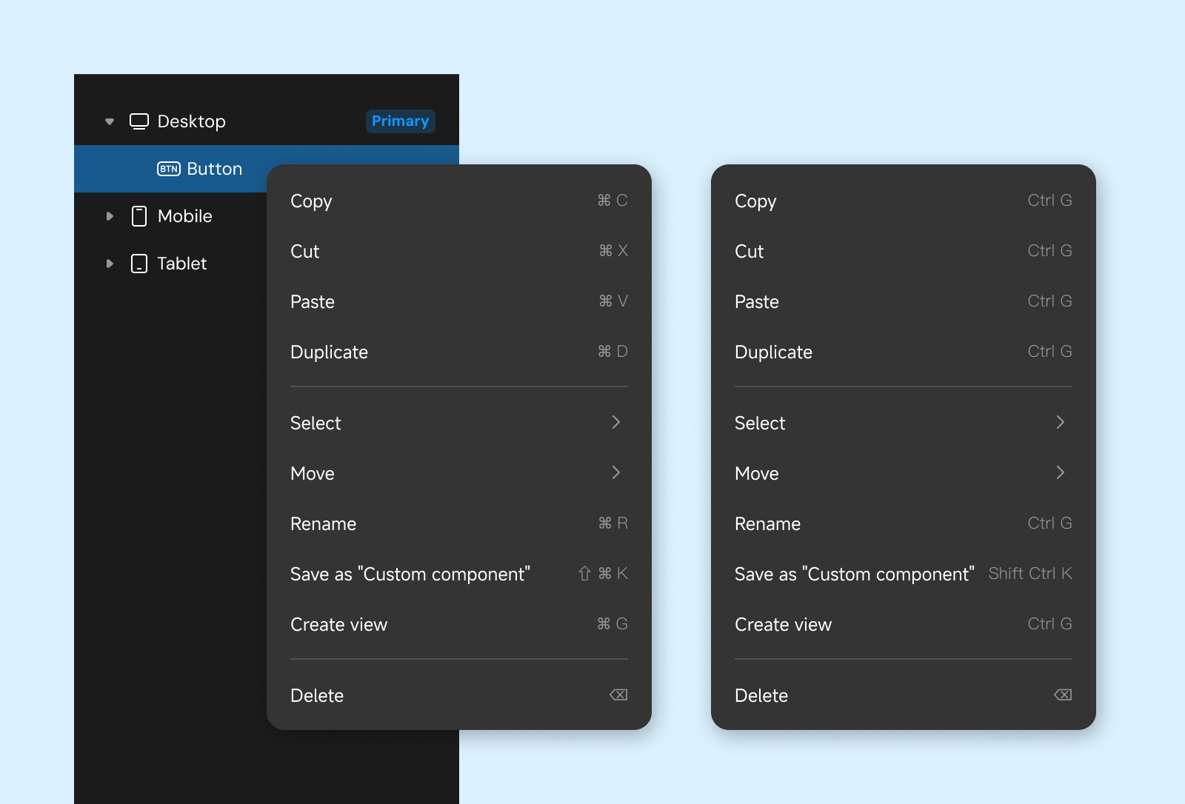Click the ⌘ V shortcut hint
The width and height of the screenshot is (1185, 804).
click(x=613, y=301)
